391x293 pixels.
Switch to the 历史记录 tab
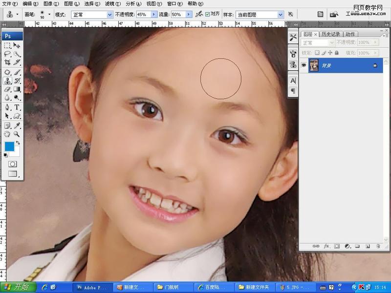331,34
